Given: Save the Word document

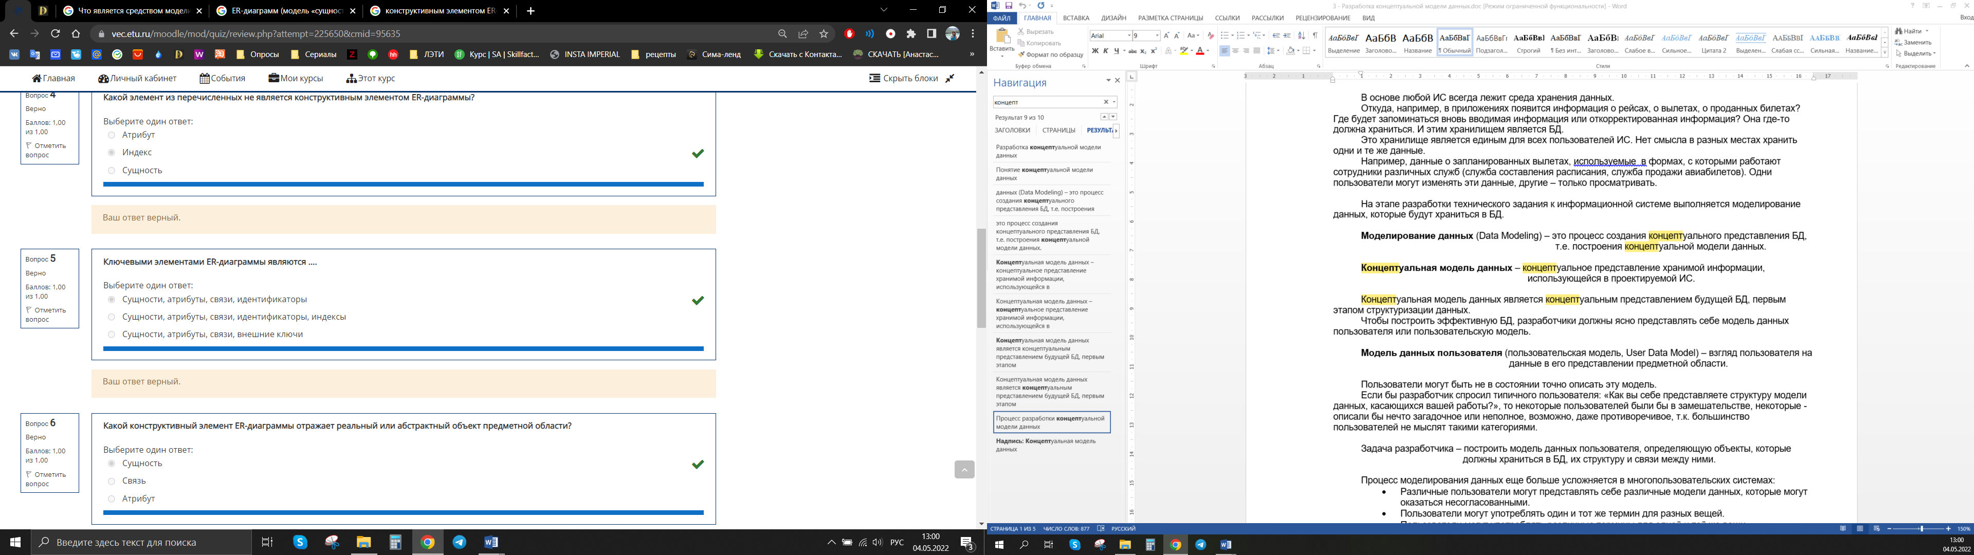Looking at the screenshot, I should coord(1009,5).
